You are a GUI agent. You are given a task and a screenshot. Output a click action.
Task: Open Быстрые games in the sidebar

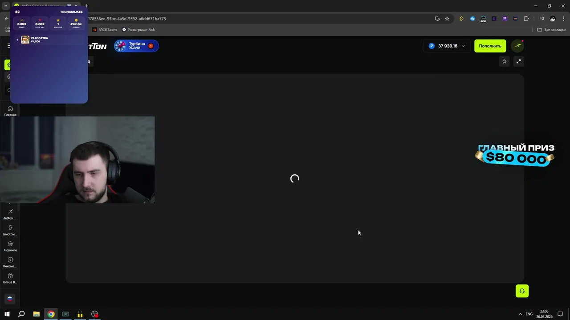tap(10, 230)
